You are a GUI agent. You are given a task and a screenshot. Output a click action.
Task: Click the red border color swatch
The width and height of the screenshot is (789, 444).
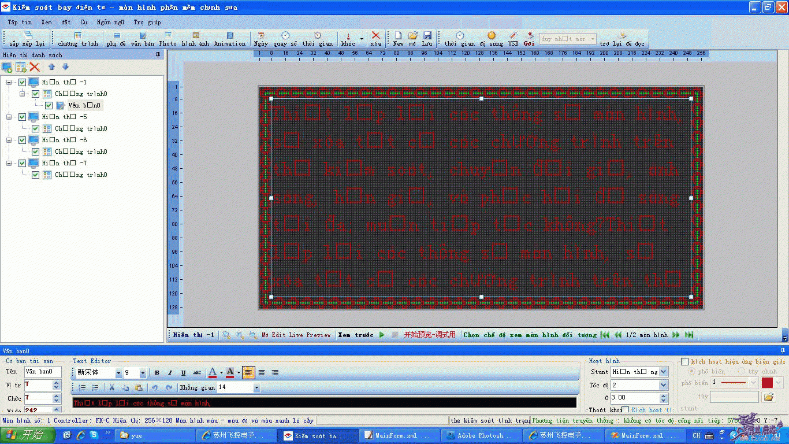(x=767, y=383)
